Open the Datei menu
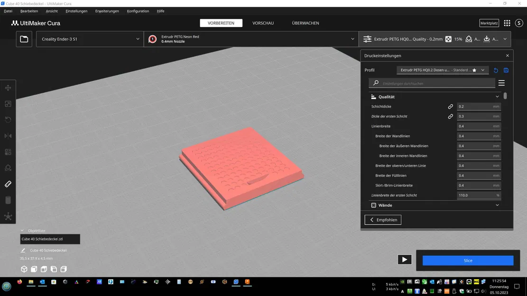 [x=8, y=11]
